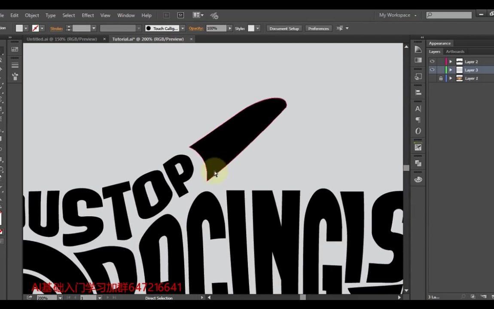Open the Arrange Documents icon
The width and height of the screenshot is (494, 309).
tap(195, 15)
